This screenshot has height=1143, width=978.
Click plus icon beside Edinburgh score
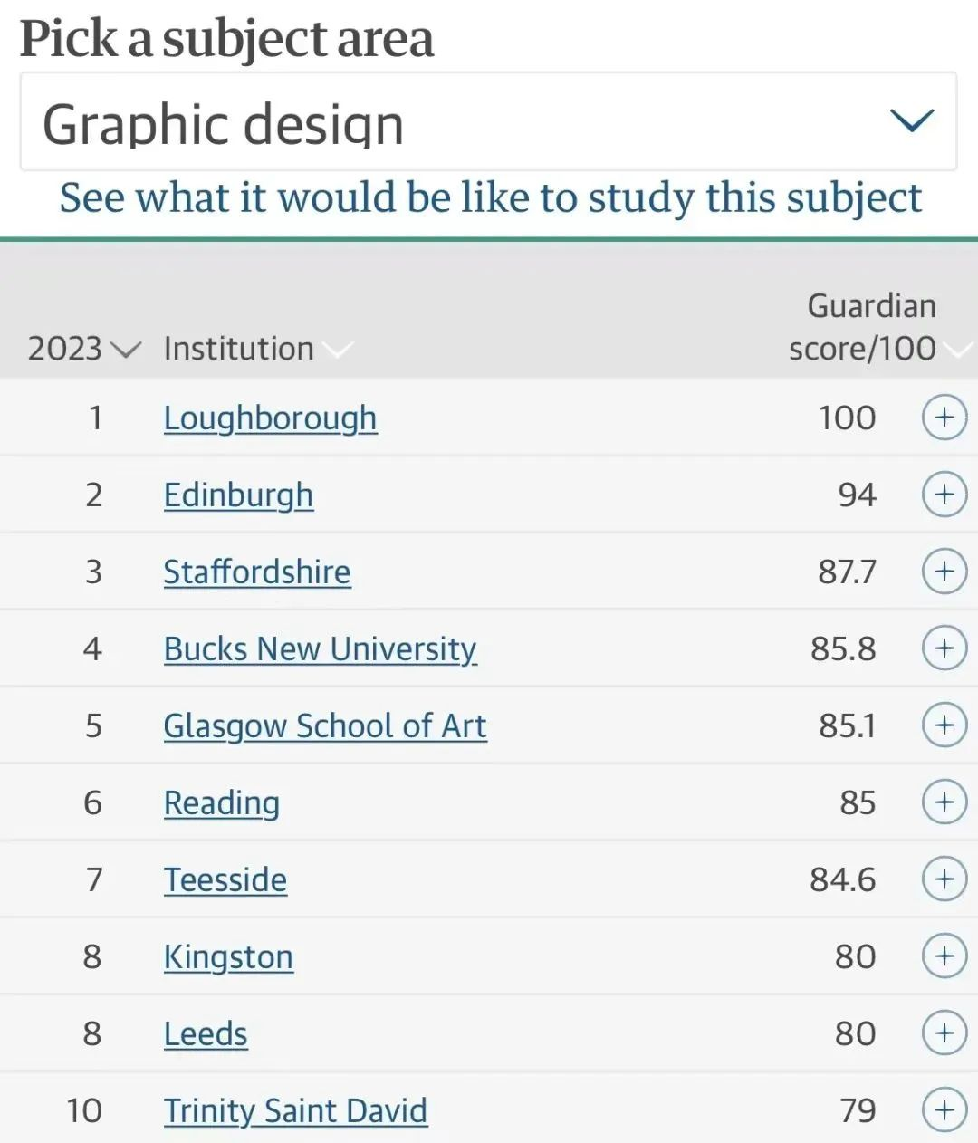[944, 495]
